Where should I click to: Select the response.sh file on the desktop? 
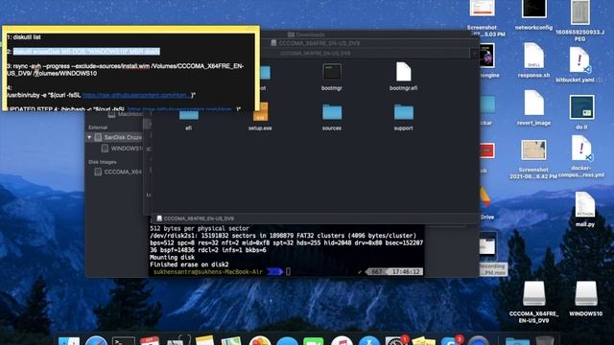(x=533, y=60)
